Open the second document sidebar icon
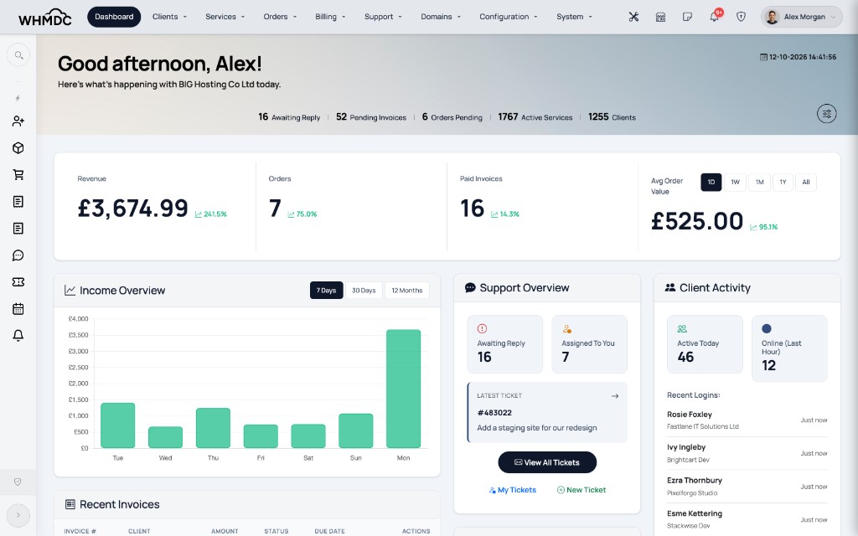The width and height of the screenshot is (858, 536). click(x=18, y=229)
